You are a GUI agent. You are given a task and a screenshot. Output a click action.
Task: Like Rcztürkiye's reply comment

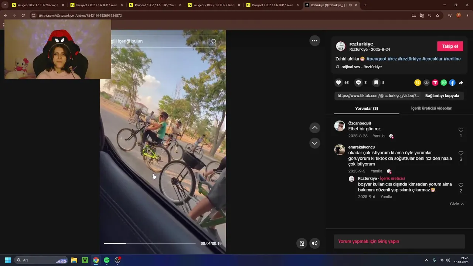(461, 185)
